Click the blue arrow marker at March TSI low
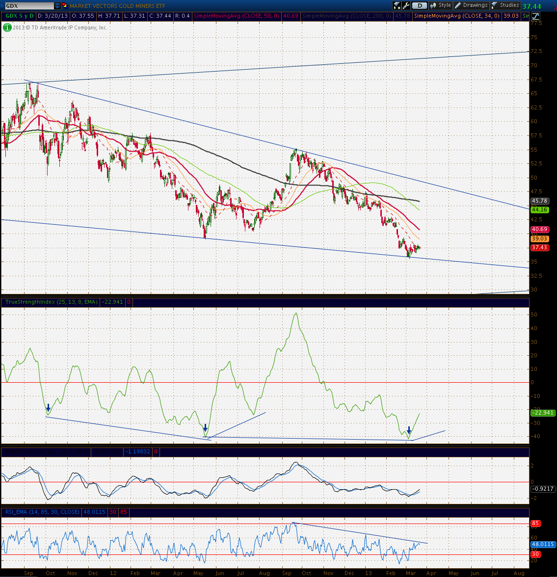557x577 pixels. 409,430
